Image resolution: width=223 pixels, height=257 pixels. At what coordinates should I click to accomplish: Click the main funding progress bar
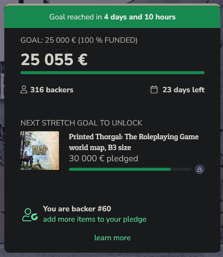pos(112,73)
